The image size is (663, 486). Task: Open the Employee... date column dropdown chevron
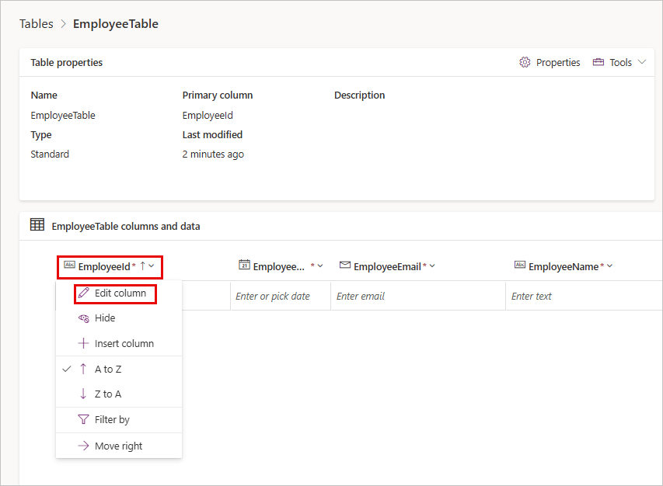pos(320,266)
